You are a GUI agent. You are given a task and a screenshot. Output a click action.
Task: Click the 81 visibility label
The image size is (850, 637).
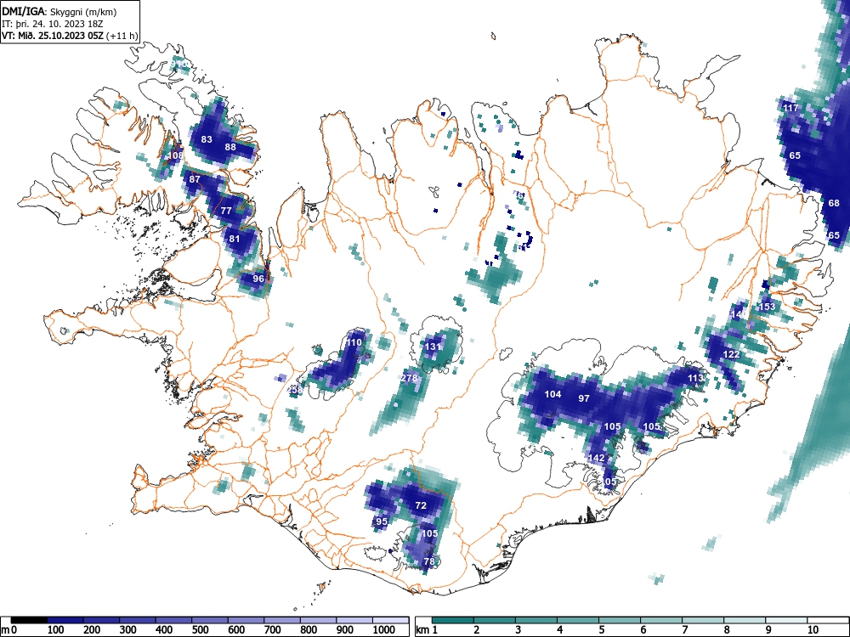235,239
